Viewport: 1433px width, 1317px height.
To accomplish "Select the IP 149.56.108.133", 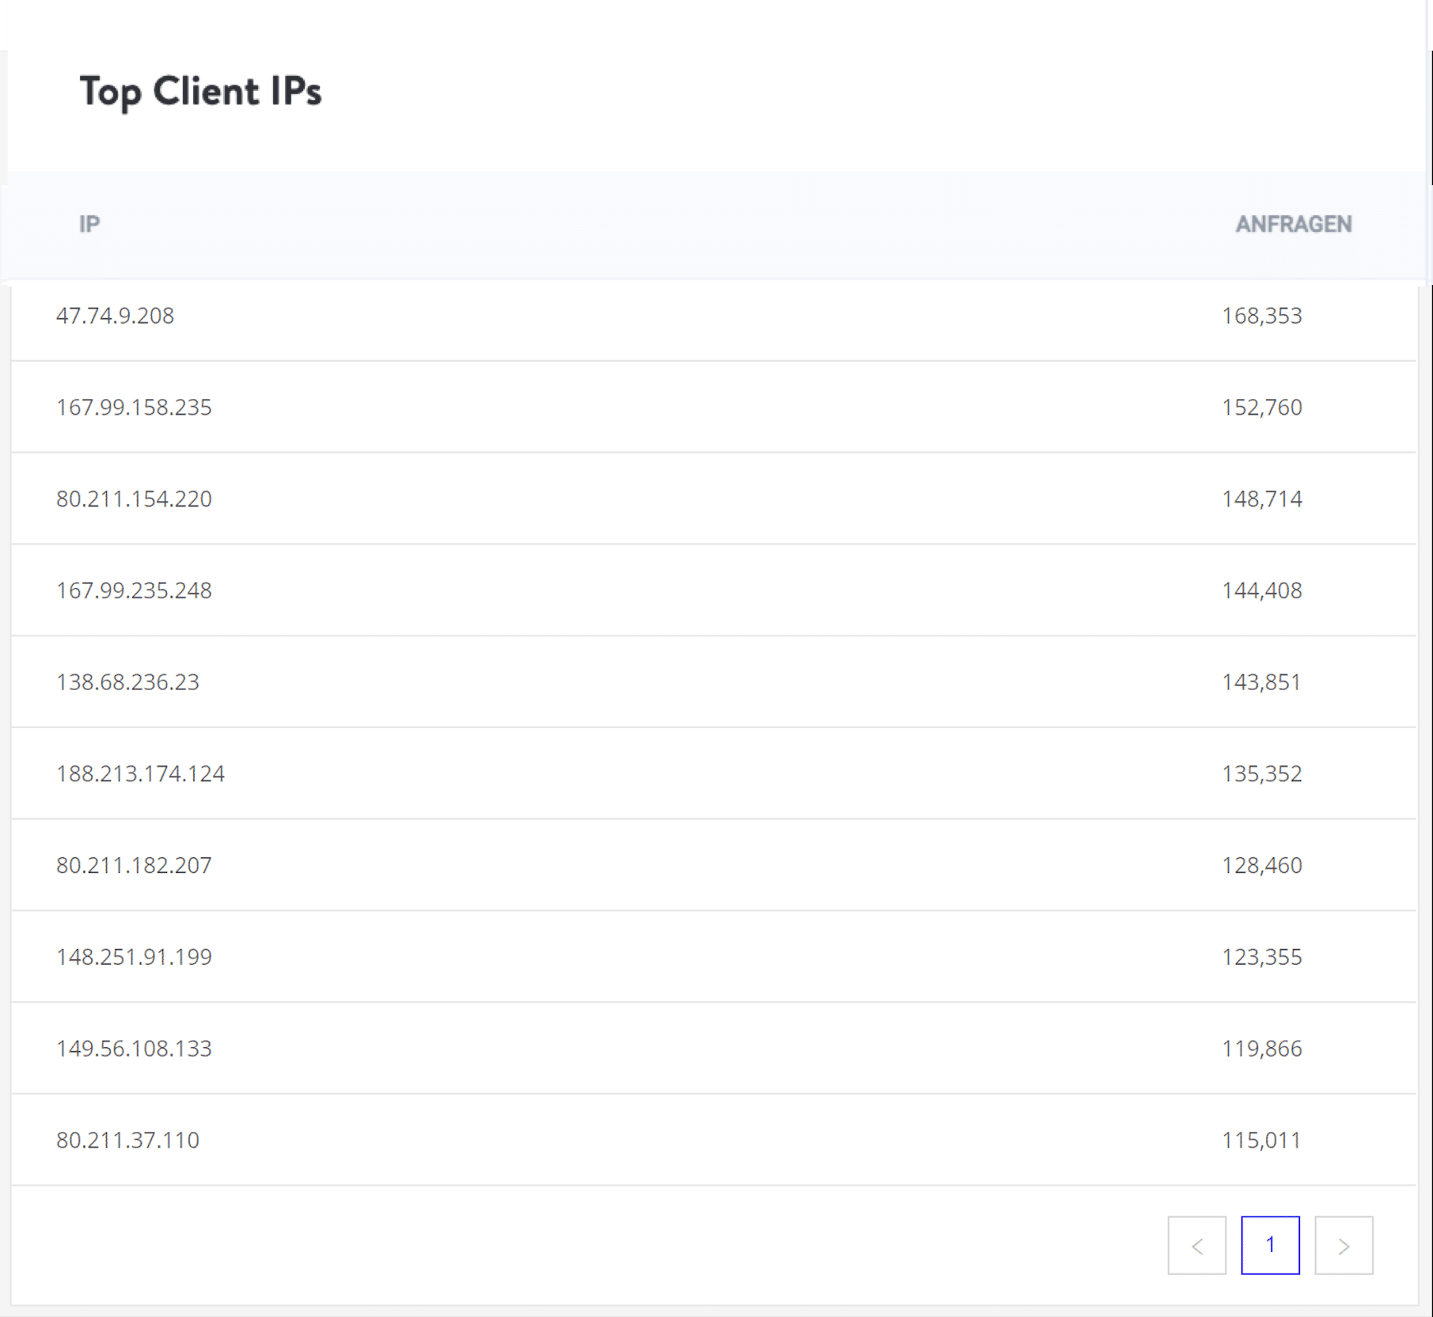I will pos(135,1049).
